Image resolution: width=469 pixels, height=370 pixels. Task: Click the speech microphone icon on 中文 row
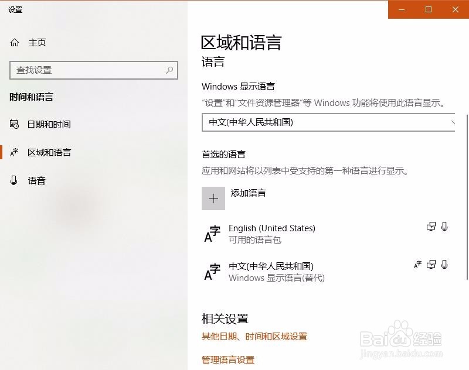click(444, 264)
